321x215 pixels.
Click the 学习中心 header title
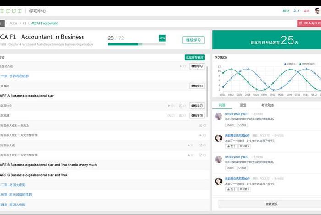(38, 11)
